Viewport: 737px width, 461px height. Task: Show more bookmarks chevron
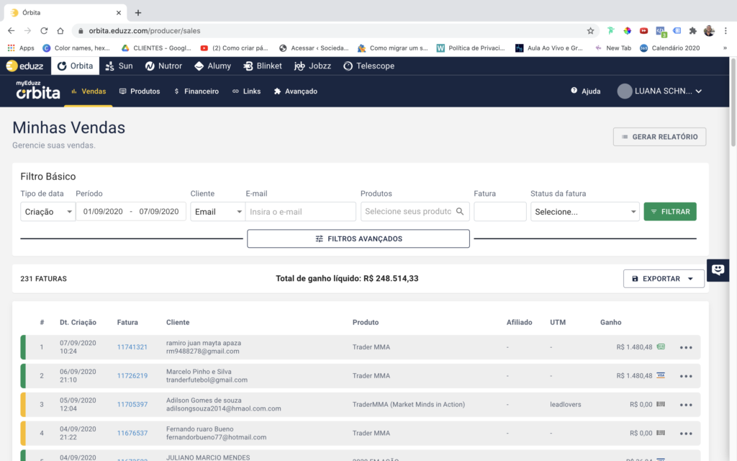725,48
